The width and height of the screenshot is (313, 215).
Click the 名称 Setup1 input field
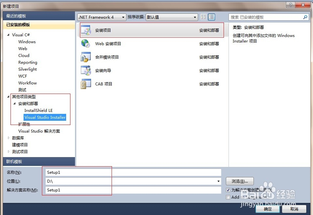(133, 172)
